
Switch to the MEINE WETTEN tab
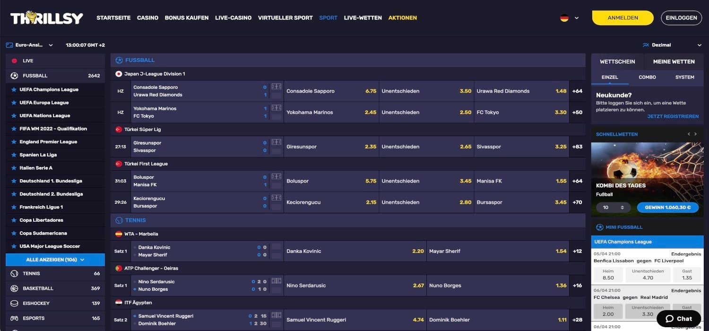tap(674, 61)
